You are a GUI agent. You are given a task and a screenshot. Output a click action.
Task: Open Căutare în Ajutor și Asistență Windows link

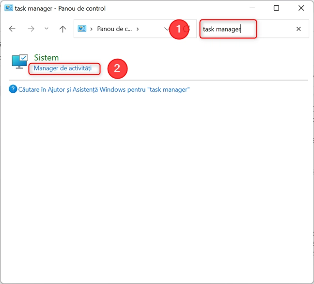(x=104, y=89)
